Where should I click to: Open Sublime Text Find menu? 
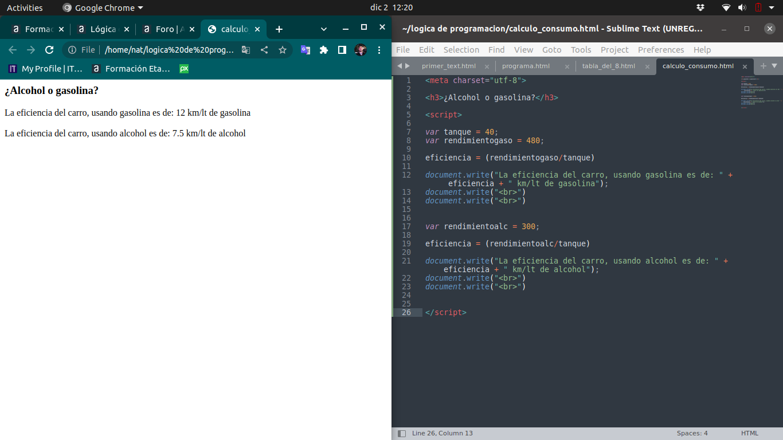click(496, 50)
